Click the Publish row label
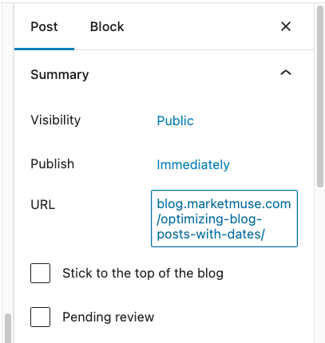The width and height of the screenshot is (325, 343). [x=53, y=164]
